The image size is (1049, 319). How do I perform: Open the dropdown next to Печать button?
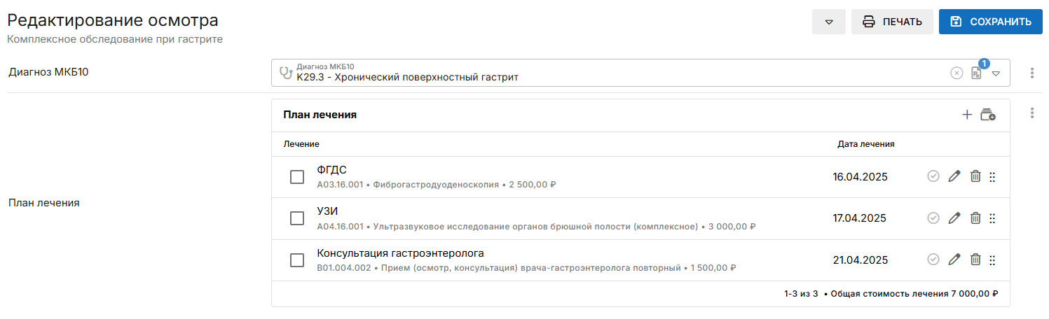pyautogui.click(x=829, y=22)
